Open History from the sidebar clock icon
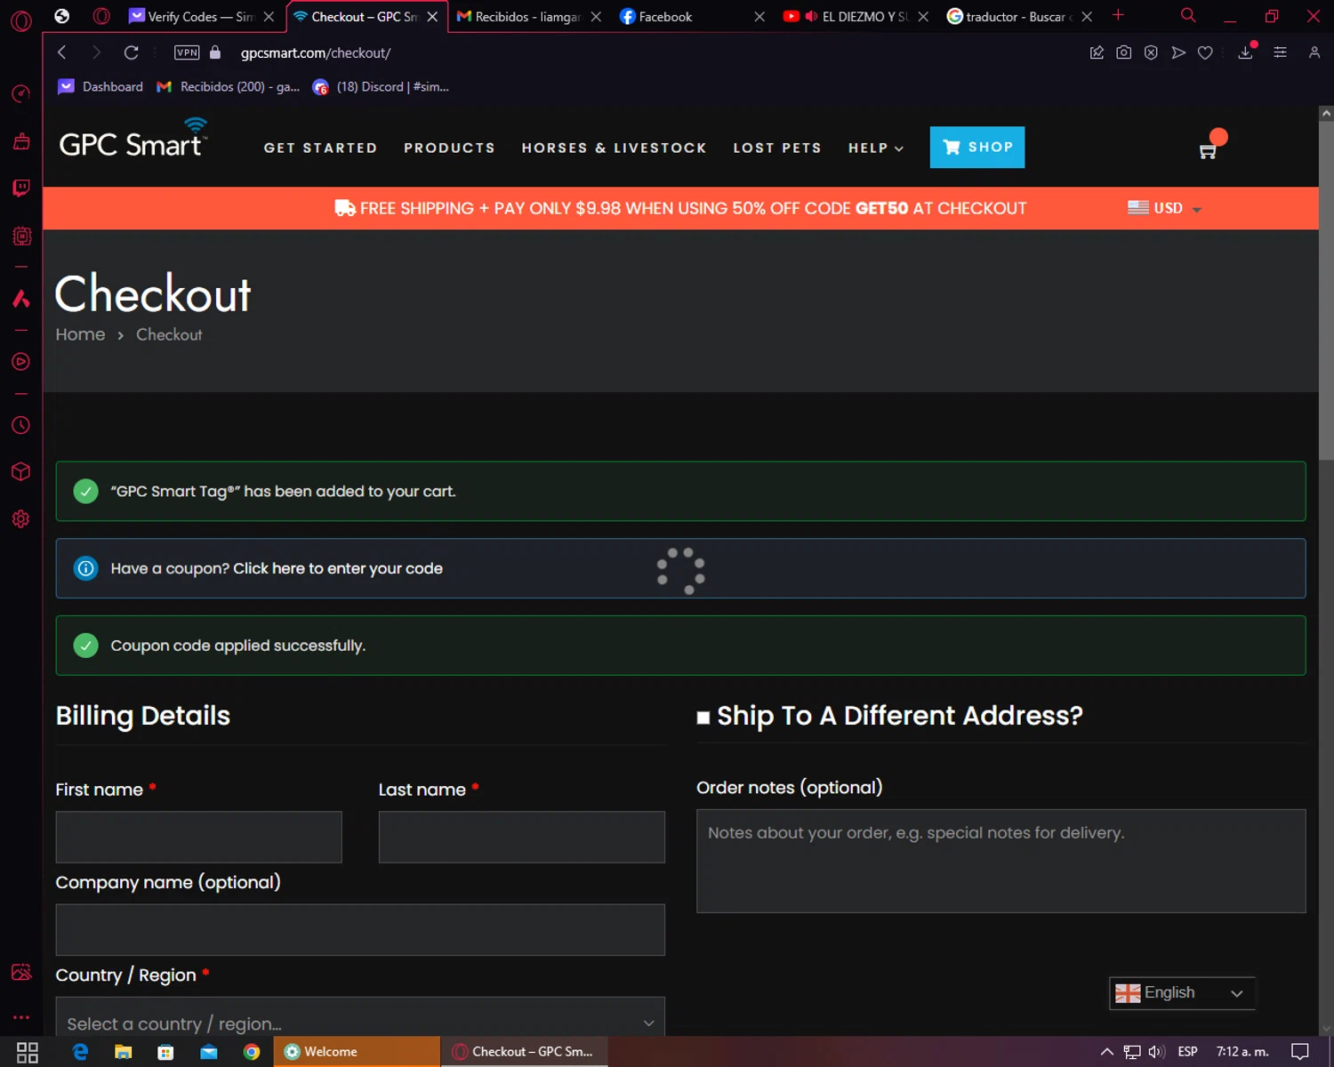 (21, 425)
